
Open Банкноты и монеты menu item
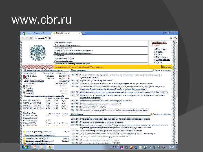pos(63,48)
